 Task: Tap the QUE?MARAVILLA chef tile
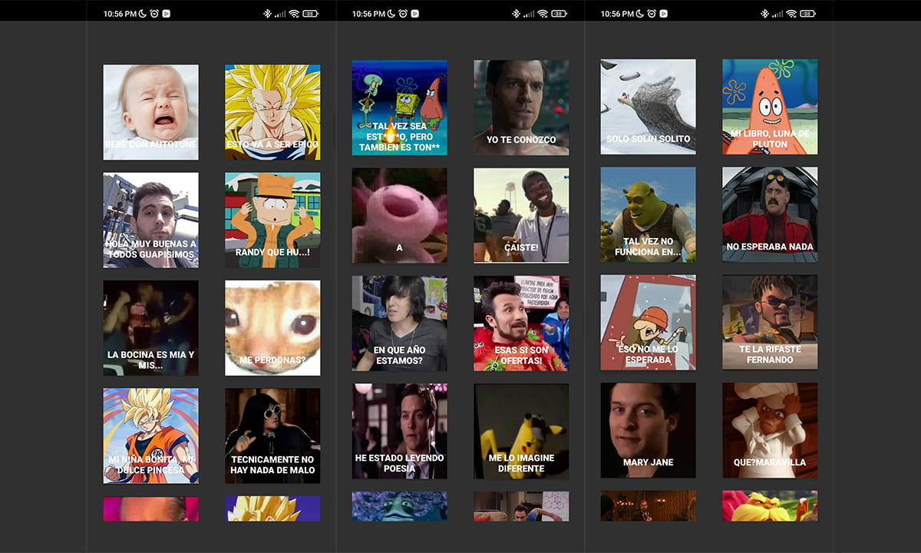(x=770, y=430)
